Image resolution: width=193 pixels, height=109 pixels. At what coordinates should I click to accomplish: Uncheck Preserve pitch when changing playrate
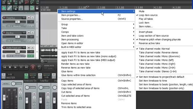pyautogui.click(x=164, y=40)
